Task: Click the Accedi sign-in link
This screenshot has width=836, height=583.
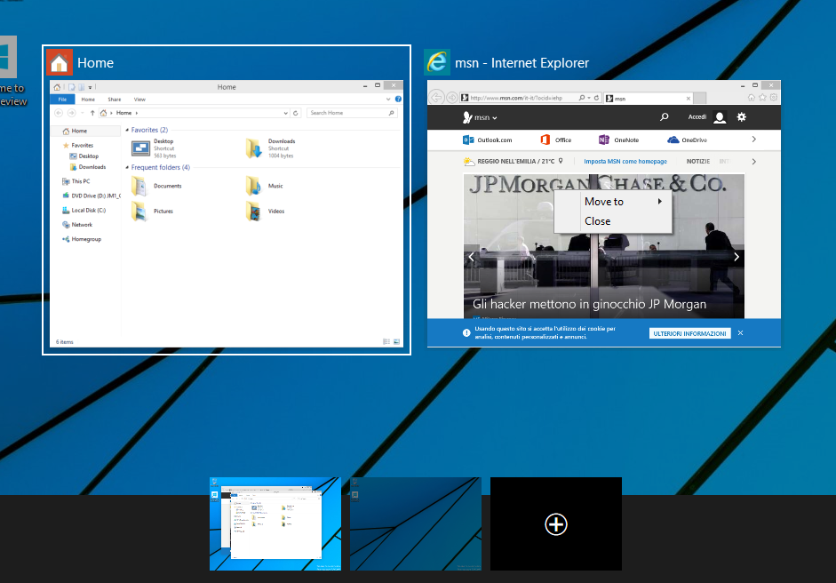Action: [697, 116]
